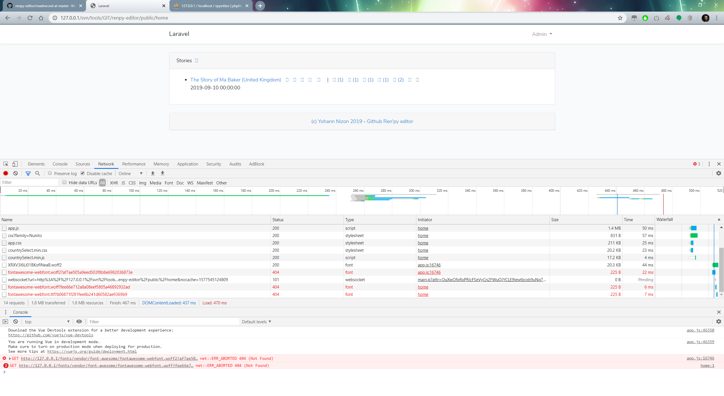The height and width of the screenshot is (396, 724).
Task: Check the Hide data URLs checkbox
Action: 64,182
